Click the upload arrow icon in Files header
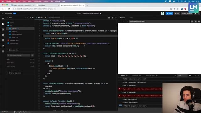 [x=28, y=18]
